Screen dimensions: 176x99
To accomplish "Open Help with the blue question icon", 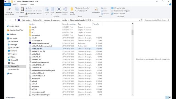I will point(170,4).
